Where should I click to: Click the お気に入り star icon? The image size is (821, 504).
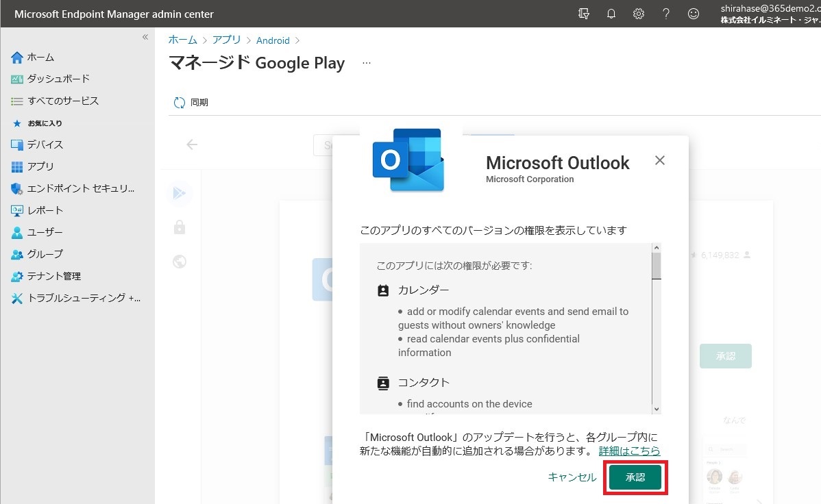coord(16,123)
